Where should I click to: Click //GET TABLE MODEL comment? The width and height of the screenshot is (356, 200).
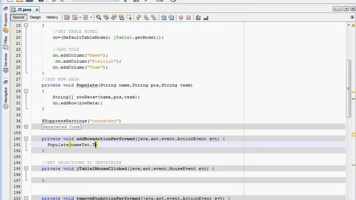tap(75, 32)
